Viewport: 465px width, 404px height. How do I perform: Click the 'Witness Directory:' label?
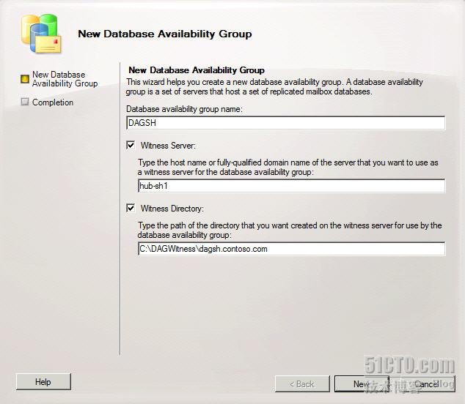(172, 209)
